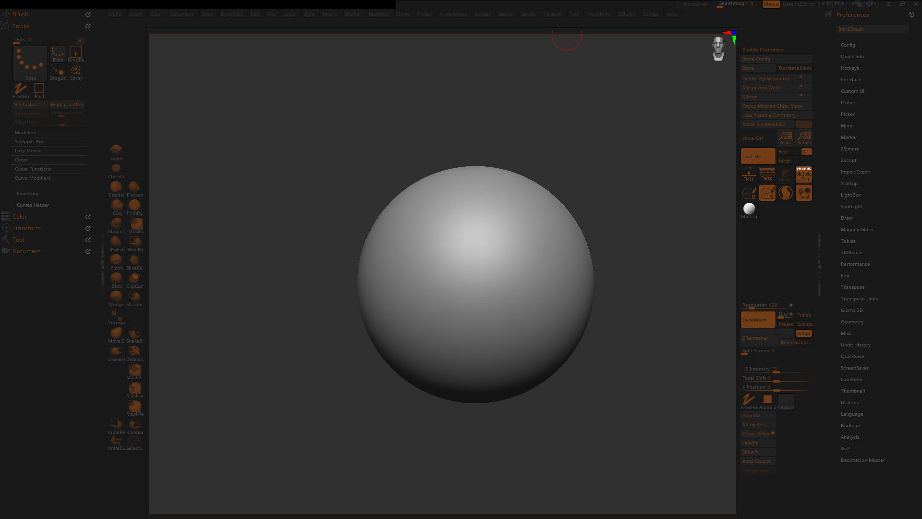Click the Mirror And Weld button
Screen dimensions: 922x519
[761, 88]
